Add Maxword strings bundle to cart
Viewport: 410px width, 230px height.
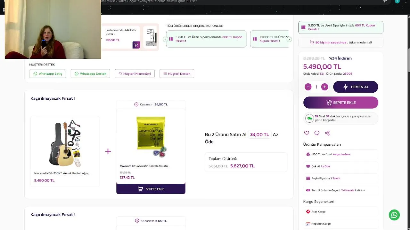click(x=151, y=189)
